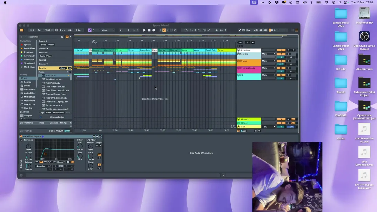Click the Lock Envelopes icon
377x212 pixels.
pos(253,42)
